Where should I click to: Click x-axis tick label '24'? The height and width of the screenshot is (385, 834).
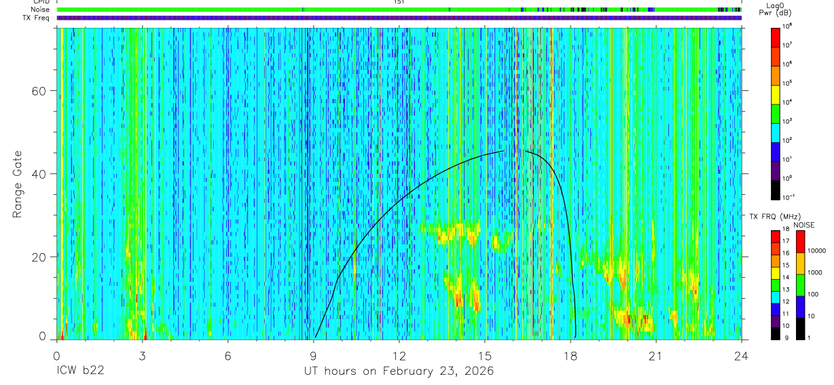click(x=742, y=356)
